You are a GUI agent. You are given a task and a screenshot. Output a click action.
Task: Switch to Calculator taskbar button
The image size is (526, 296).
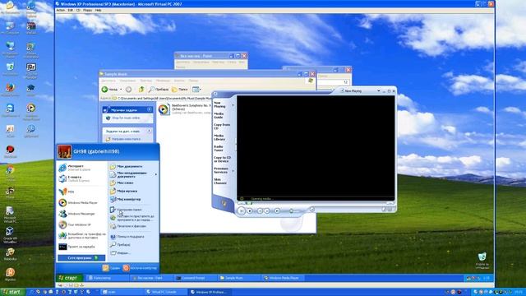pos(107,278)
